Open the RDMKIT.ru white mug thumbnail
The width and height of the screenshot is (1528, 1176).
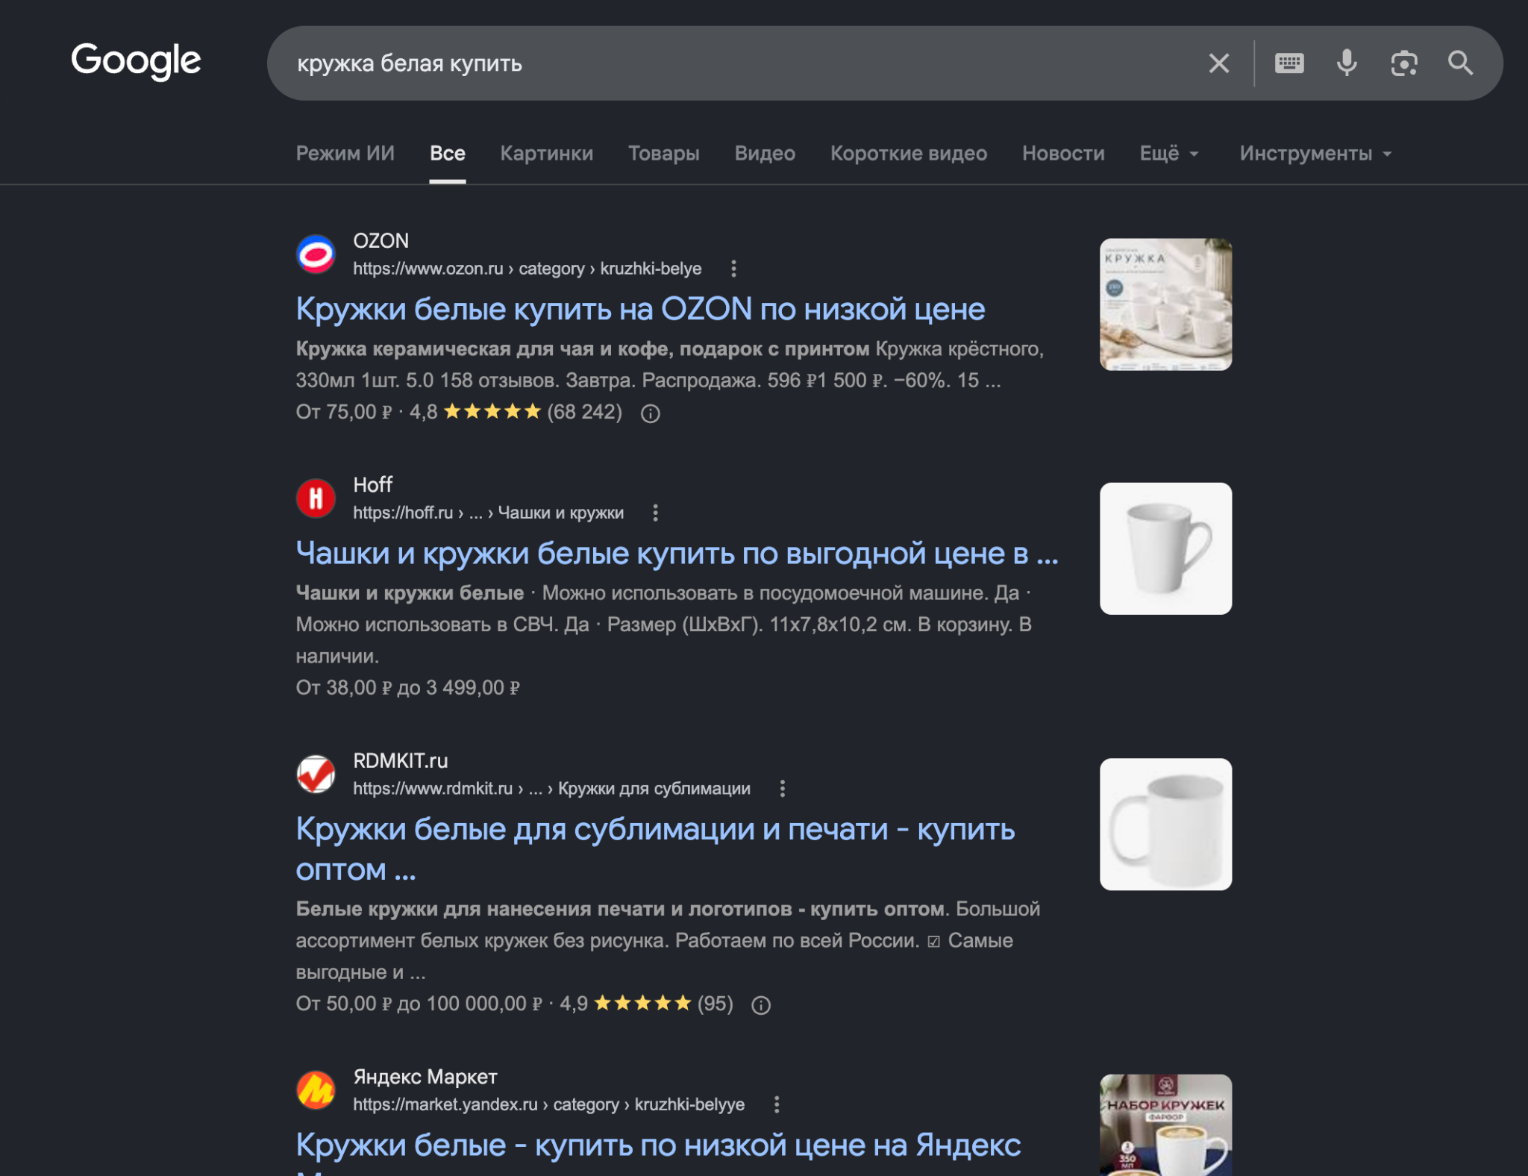[x=1165, y=825]
